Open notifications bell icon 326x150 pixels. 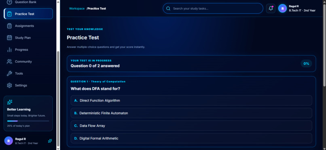pos(271,8)
